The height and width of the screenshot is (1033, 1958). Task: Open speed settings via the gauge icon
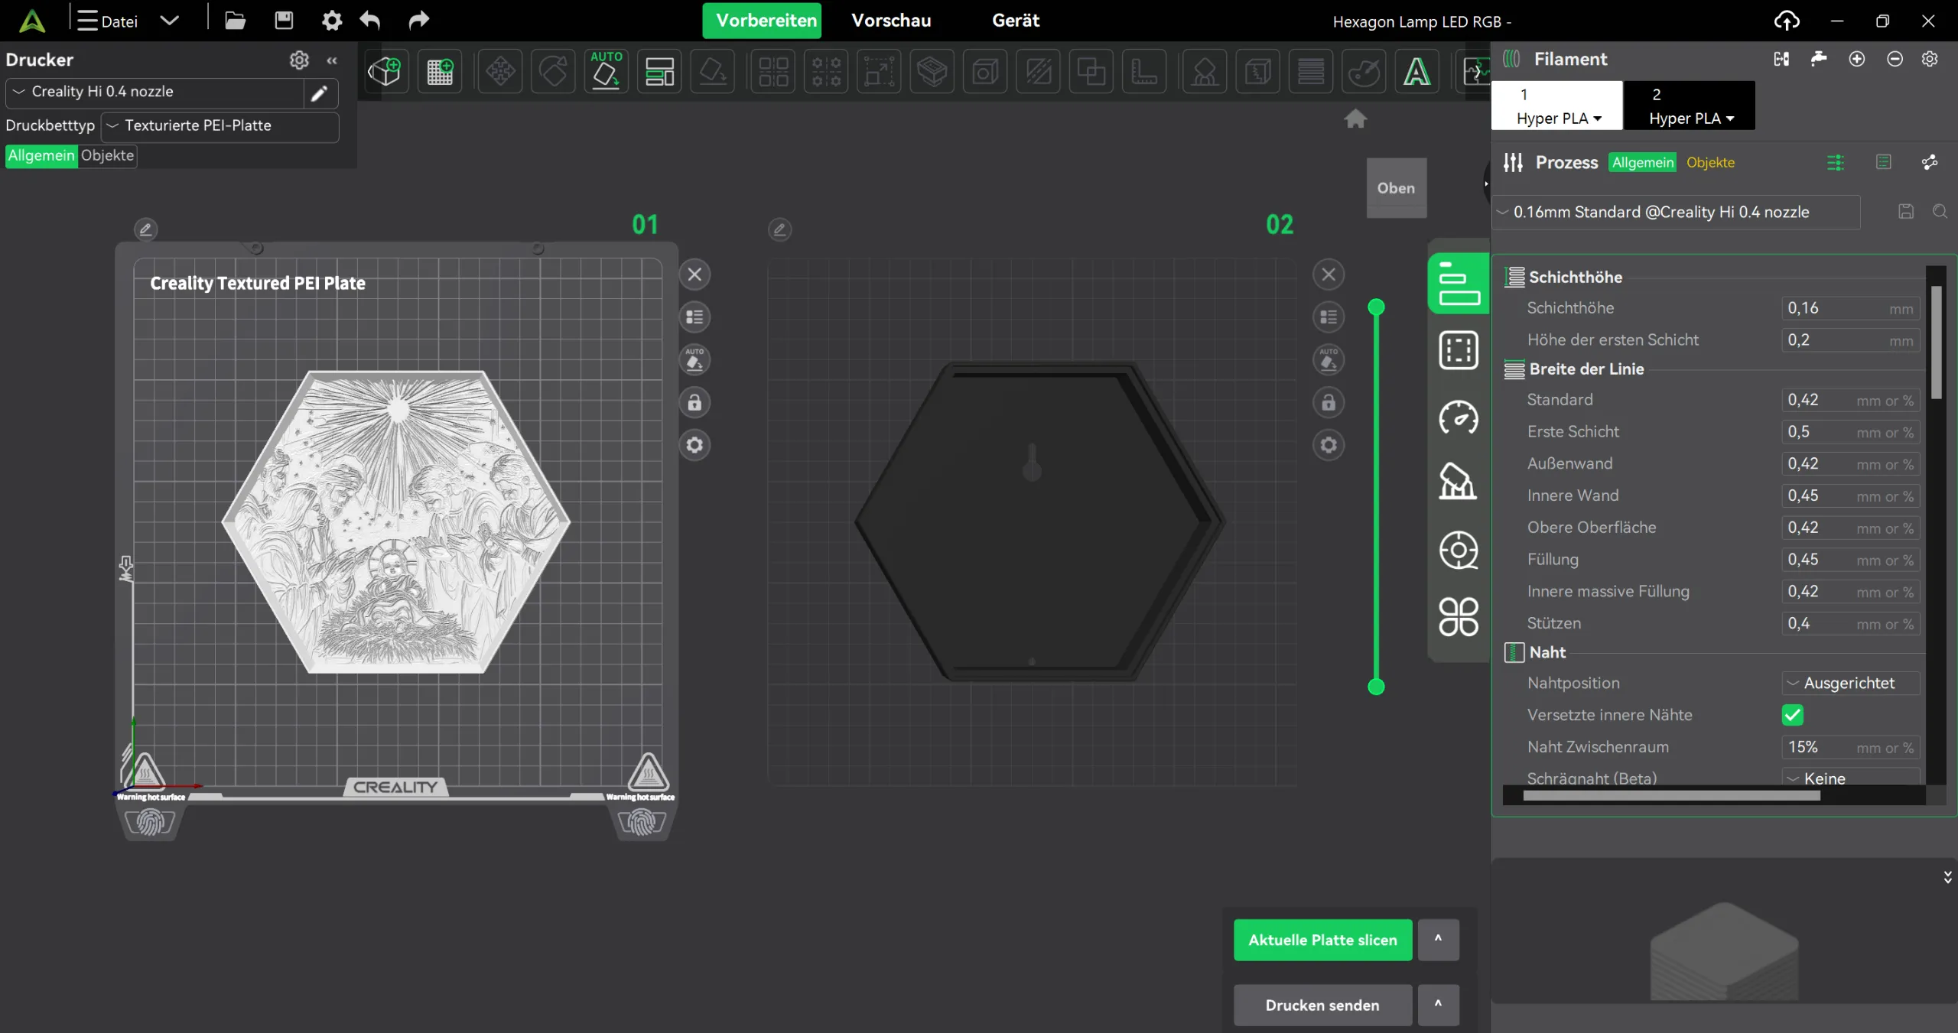point(1458,418)
